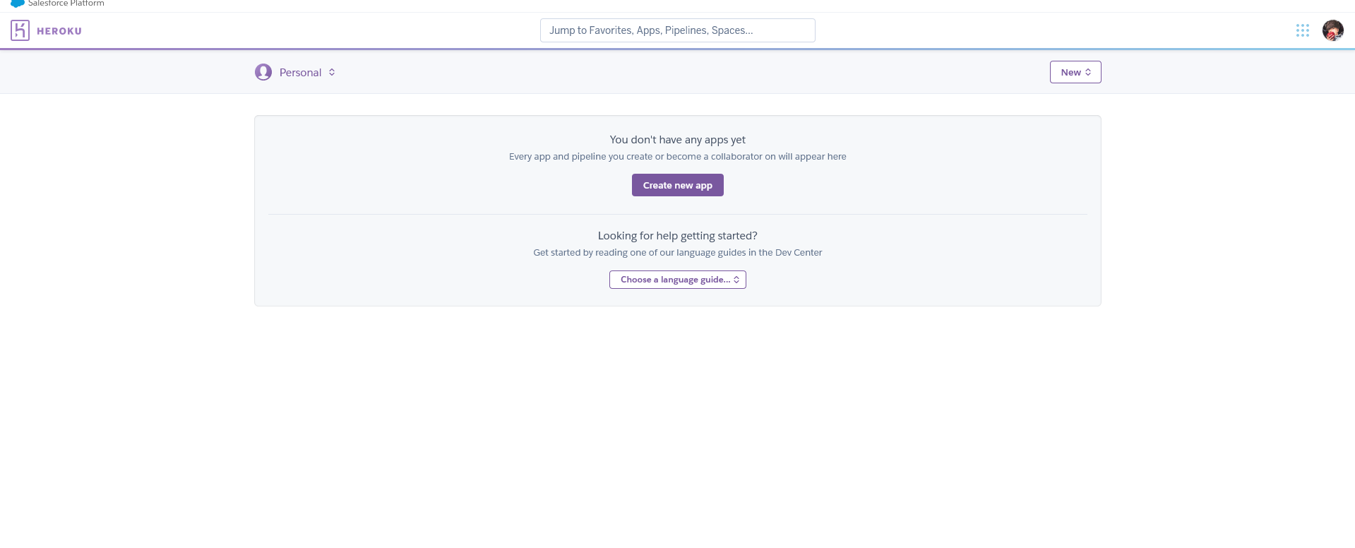Click the Salesforce cloud logo icon

18,4
